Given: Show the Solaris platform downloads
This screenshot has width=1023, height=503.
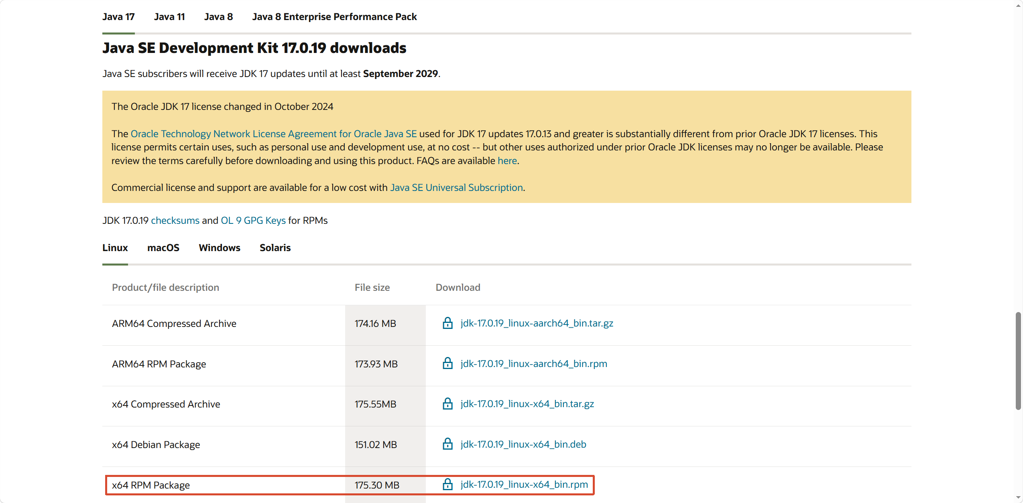Looking at the screenshot, I should pos(275,248).
